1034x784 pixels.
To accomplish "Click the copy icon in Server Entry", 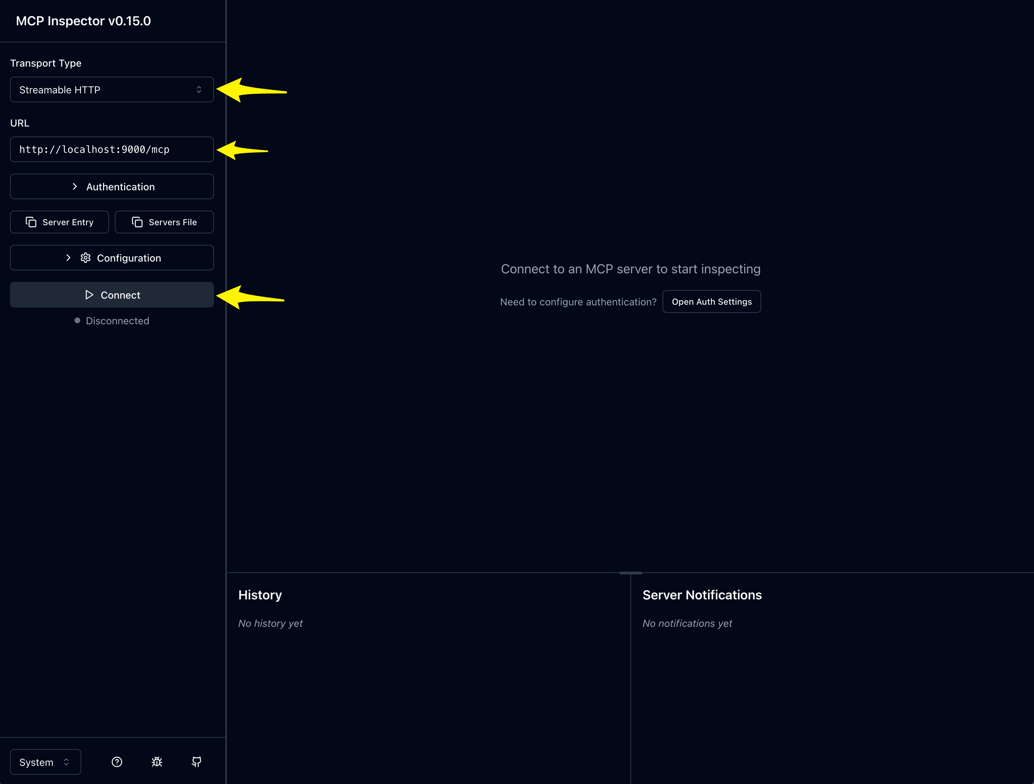I will pyautogui.click(x=31, y=222).
